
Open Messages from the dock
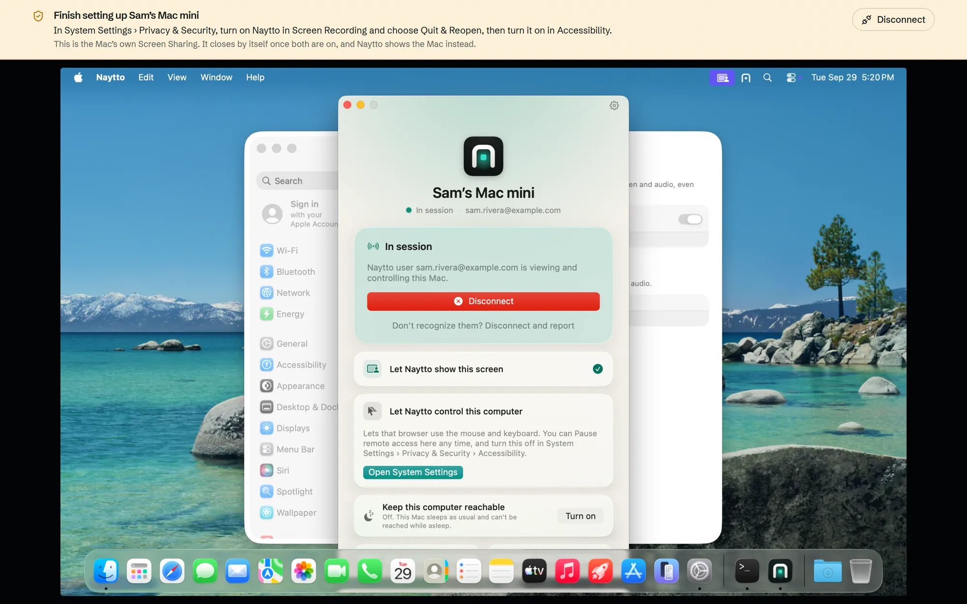205,572
